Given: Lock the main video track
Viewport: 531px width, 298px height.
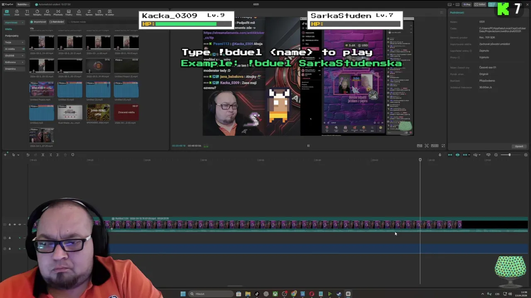Looking at the screenshot, I should point(10,224).
